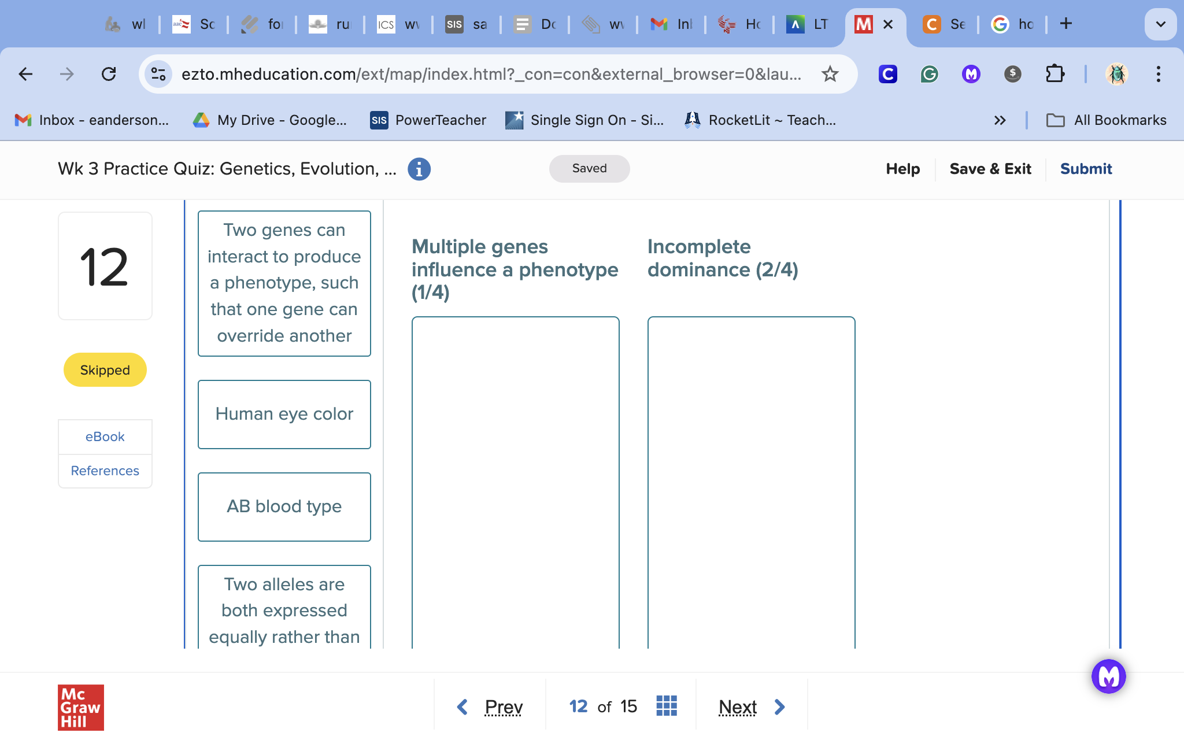1184x740 pixels.
Task: Expand the tab search dropdown
Action: [1160, 24]
